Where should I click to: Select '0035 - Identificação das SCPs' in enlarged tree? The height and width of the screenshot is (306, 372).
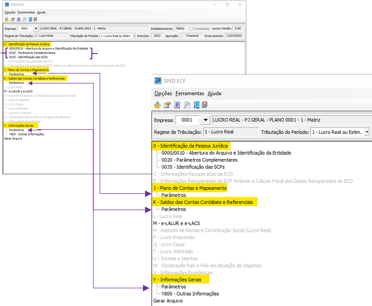(193, 167)
